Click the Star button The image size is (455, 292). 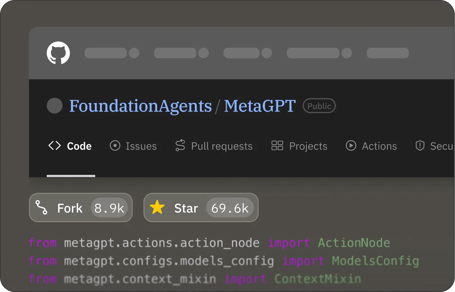(201, 207)
